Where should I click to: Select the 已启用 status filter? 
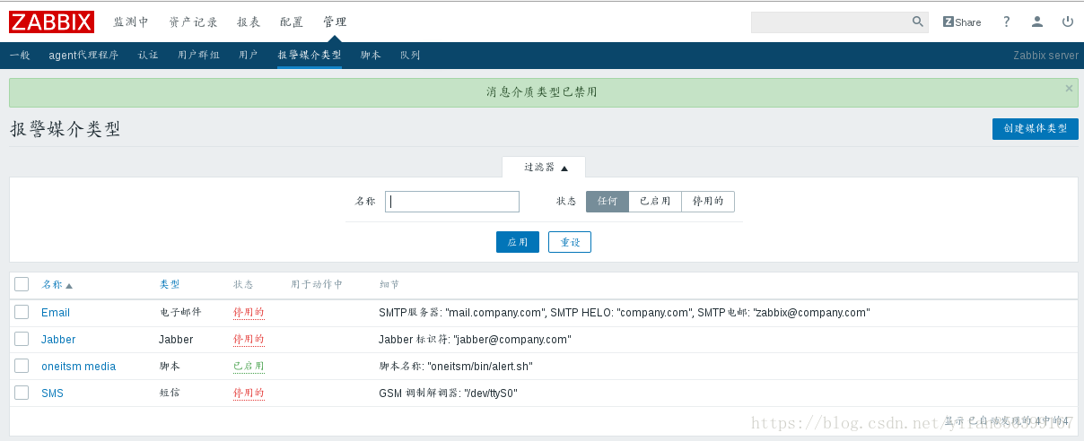click(x=655, y=202)
